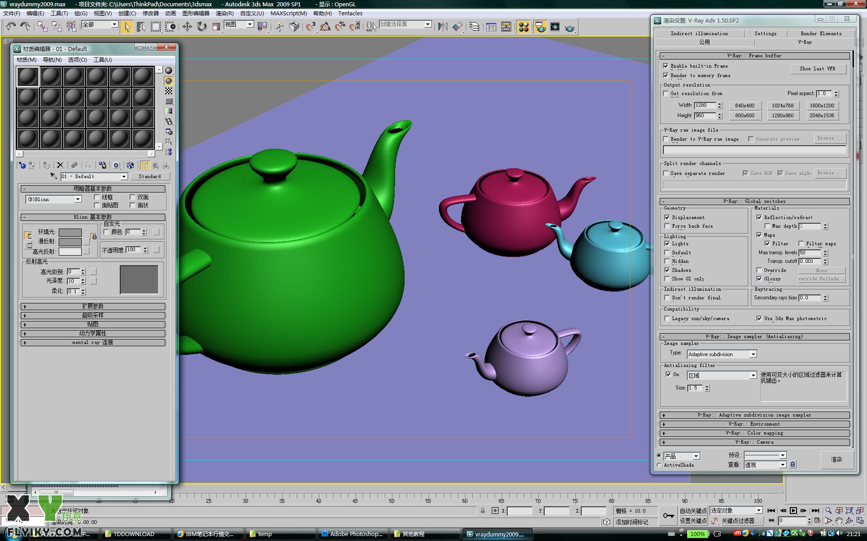
Task: Click Get Material icon
Action: (22, 165)
